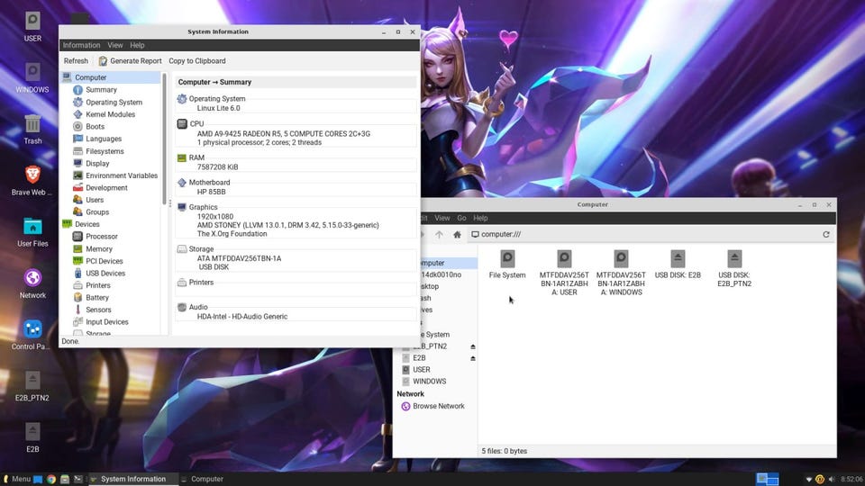Go up to parent folder
Image resolution: width=865 pixels, height=486 pixels.
pyautogui.click(x=439, y=234)
